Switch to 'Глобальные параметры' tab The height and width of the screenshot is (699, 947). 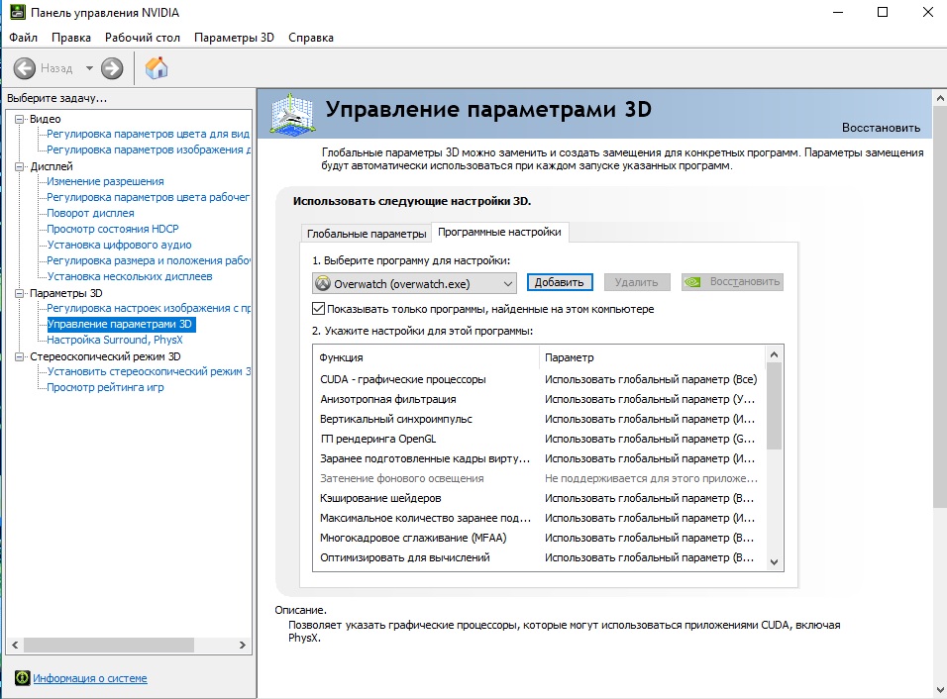point(366,234)
